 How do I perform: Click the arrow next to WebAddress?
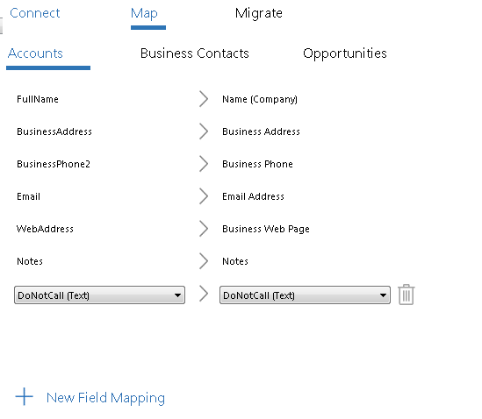pyautogui.click(x=203, y=229)
